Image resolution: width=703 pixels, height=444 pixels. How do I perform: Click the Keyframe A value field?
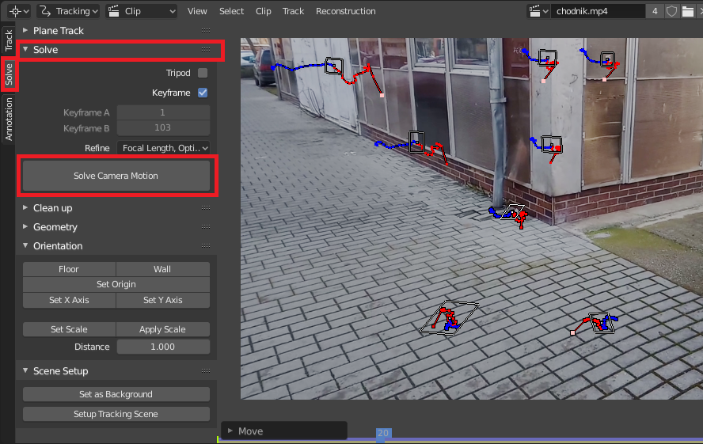[x=163, y=112]
